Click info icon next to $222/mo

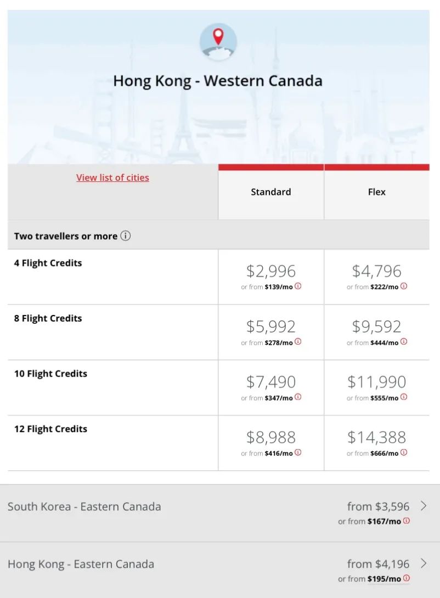404,286
